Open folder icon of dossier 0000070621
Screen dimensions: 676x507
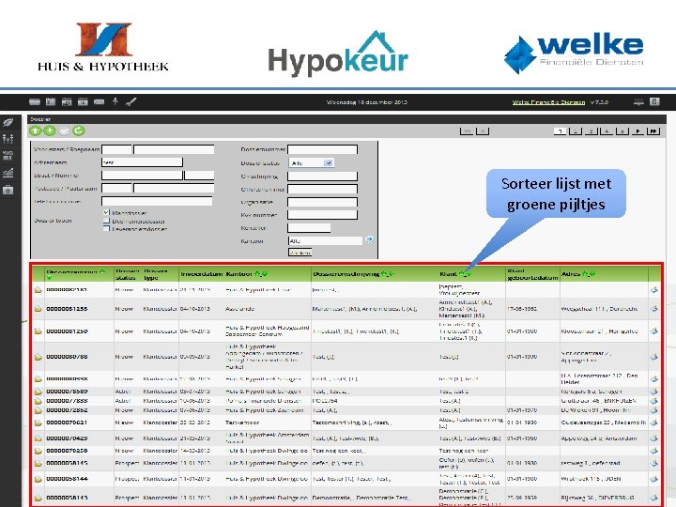click(x=38, y=422)
